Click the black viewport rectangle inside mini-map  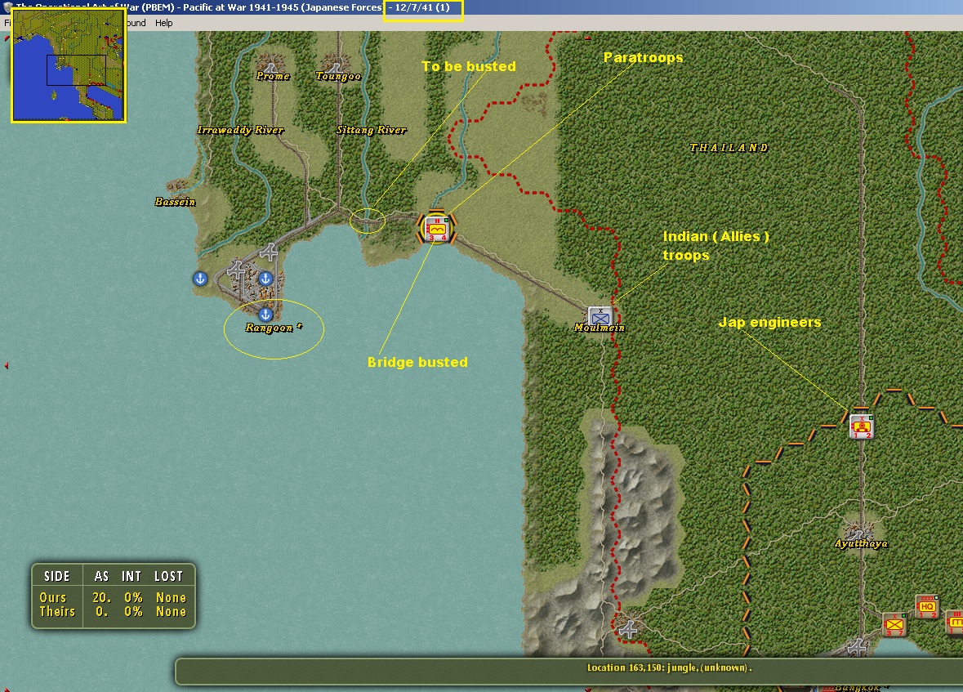[77, 70]
